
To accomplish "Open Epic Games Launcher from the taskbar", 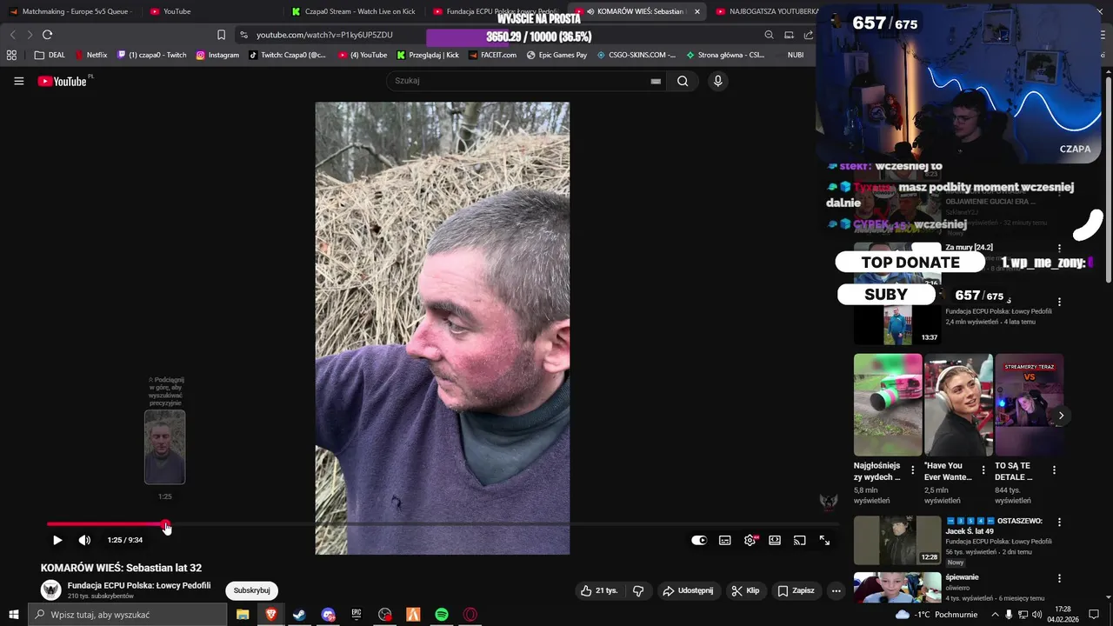I will click(357, 615).
